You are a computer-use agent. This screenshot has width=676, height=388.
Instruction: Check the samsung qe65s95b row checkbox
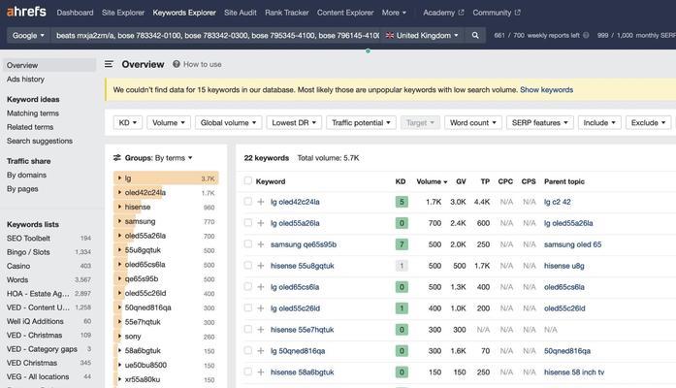(248, 244)
